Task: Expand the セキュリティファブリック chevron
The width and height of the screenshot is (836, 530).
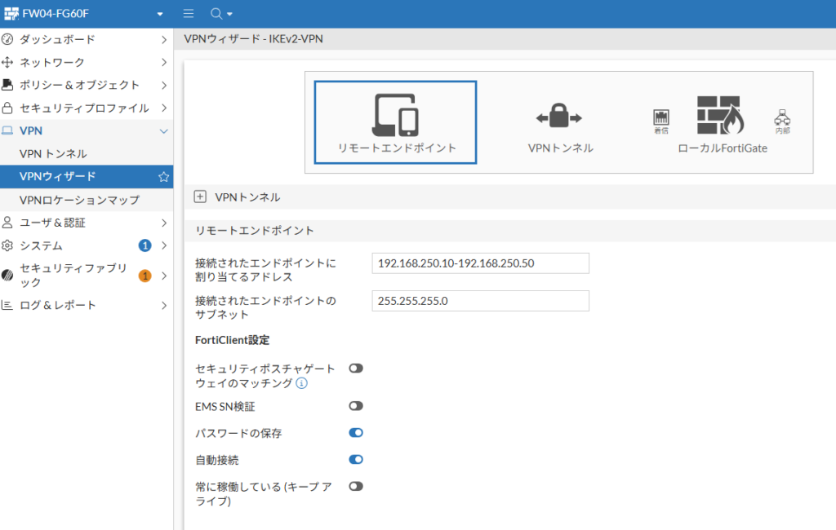Action: tap(163, 276)
